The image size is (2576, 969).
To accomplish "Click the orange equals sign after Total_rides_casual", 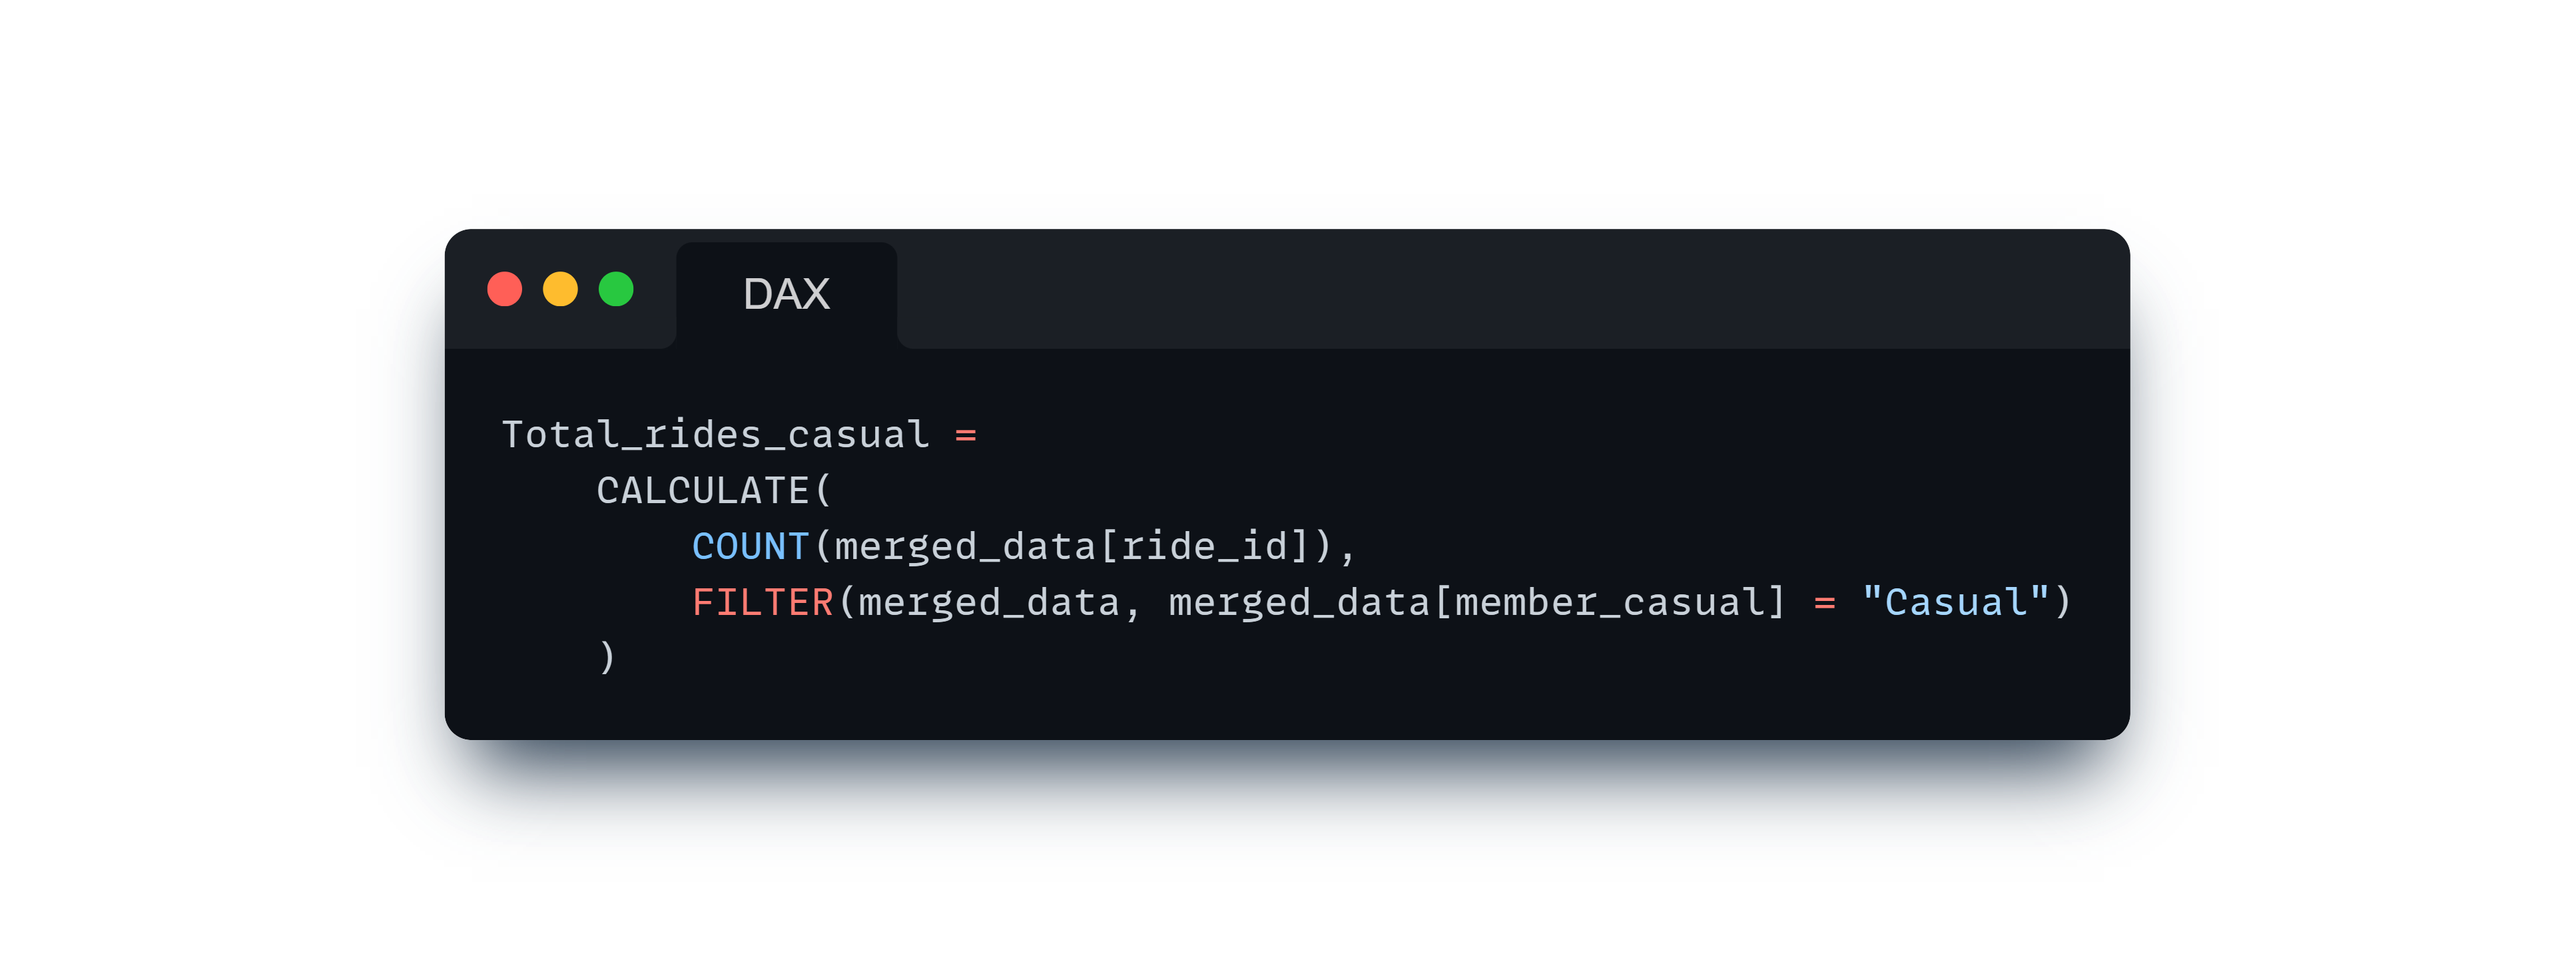I will coord(965,435).
